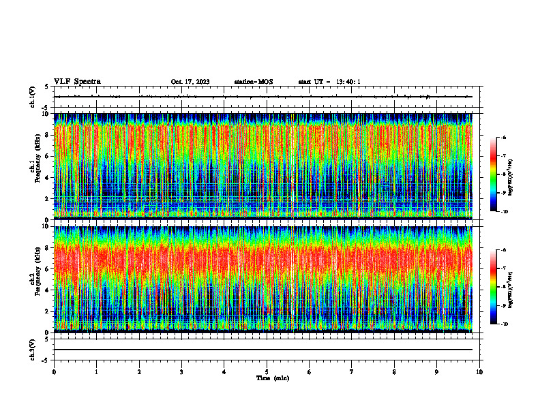Viewport: 540px width, 417px height.
Task: Click time axis tick label "3"
Action: pos(181,372)
